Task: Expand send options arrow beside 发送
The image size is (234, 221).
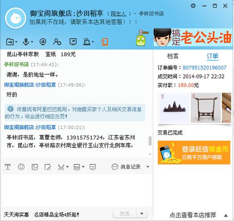Action: tap(142, 214)
